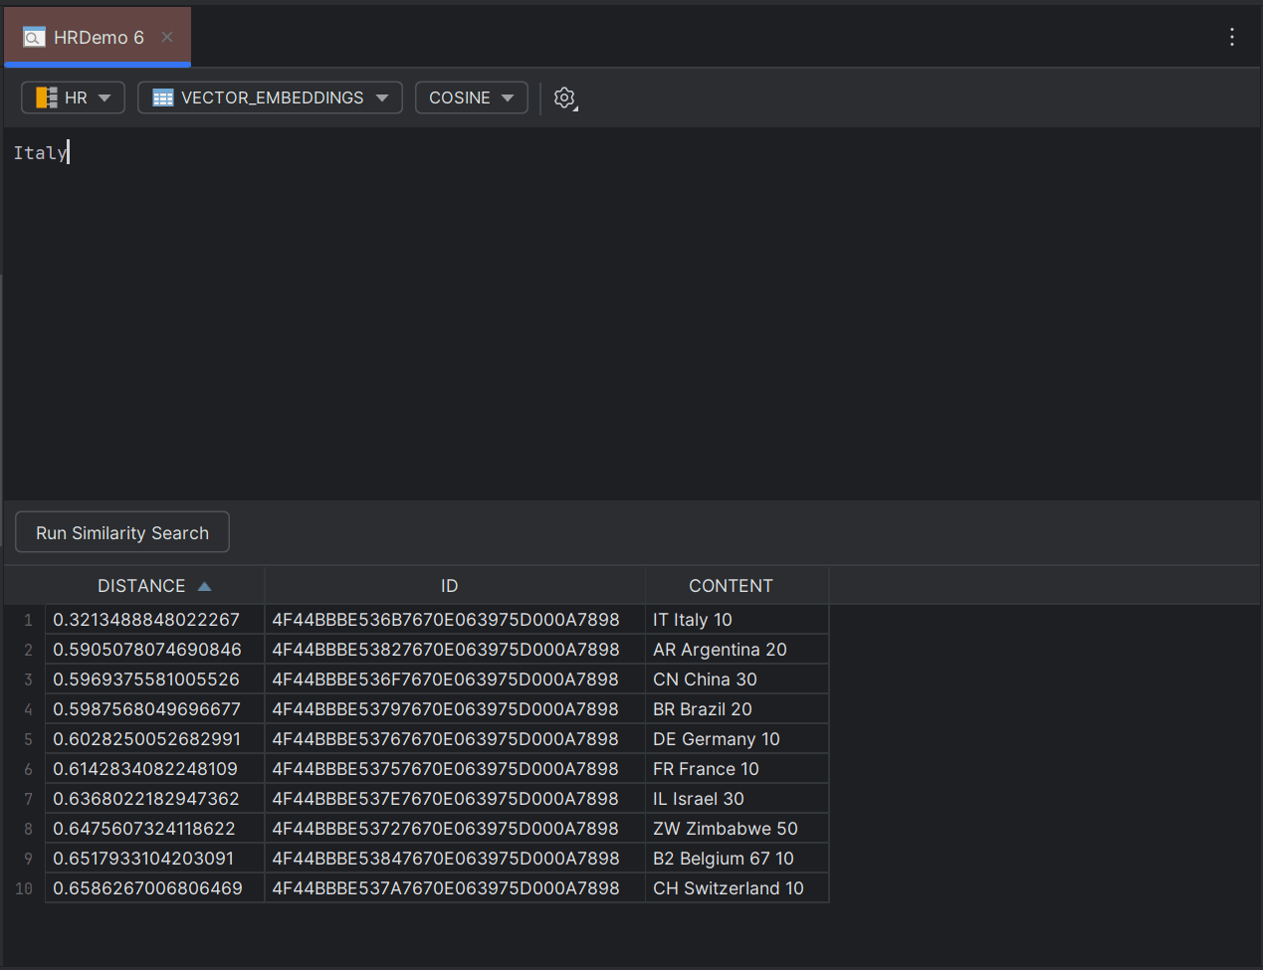The image size is (1263, 970).
Task: Select distance cell 0.6142834082248109
Action: click(155, 769)
